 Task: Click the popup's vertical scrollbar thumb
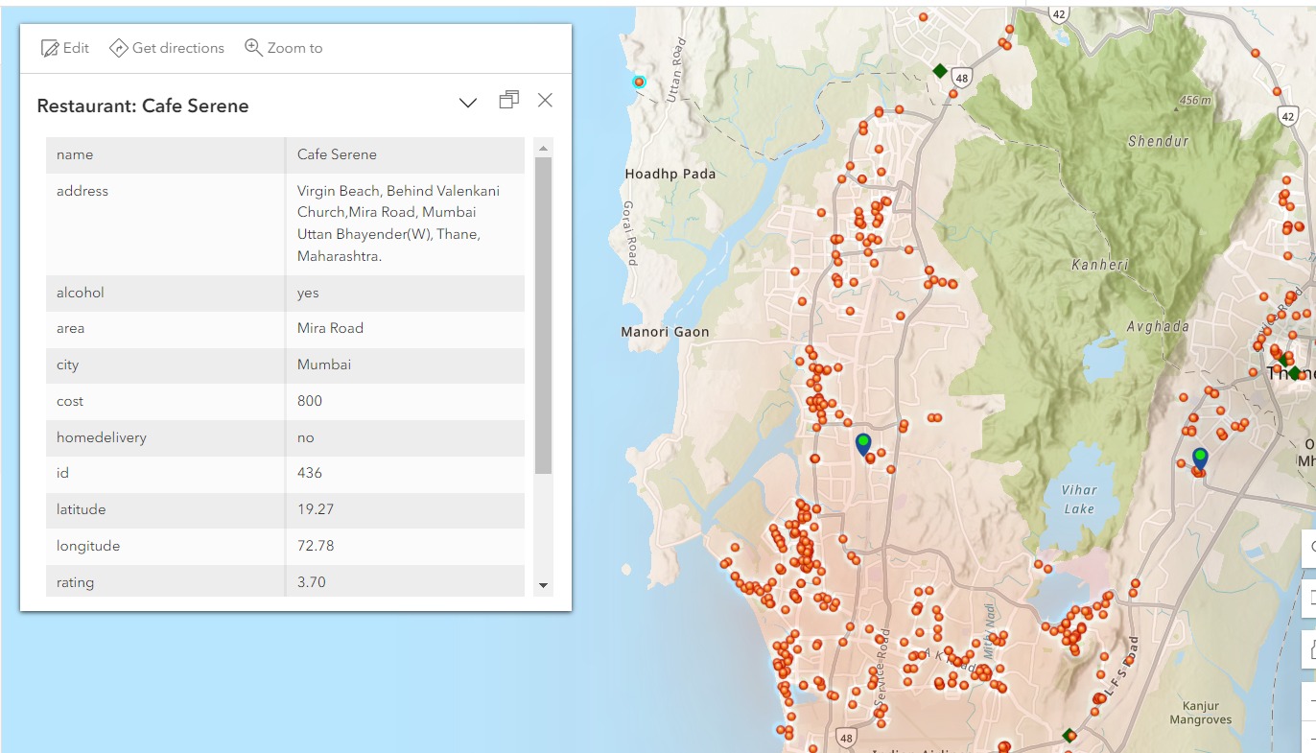543,317
